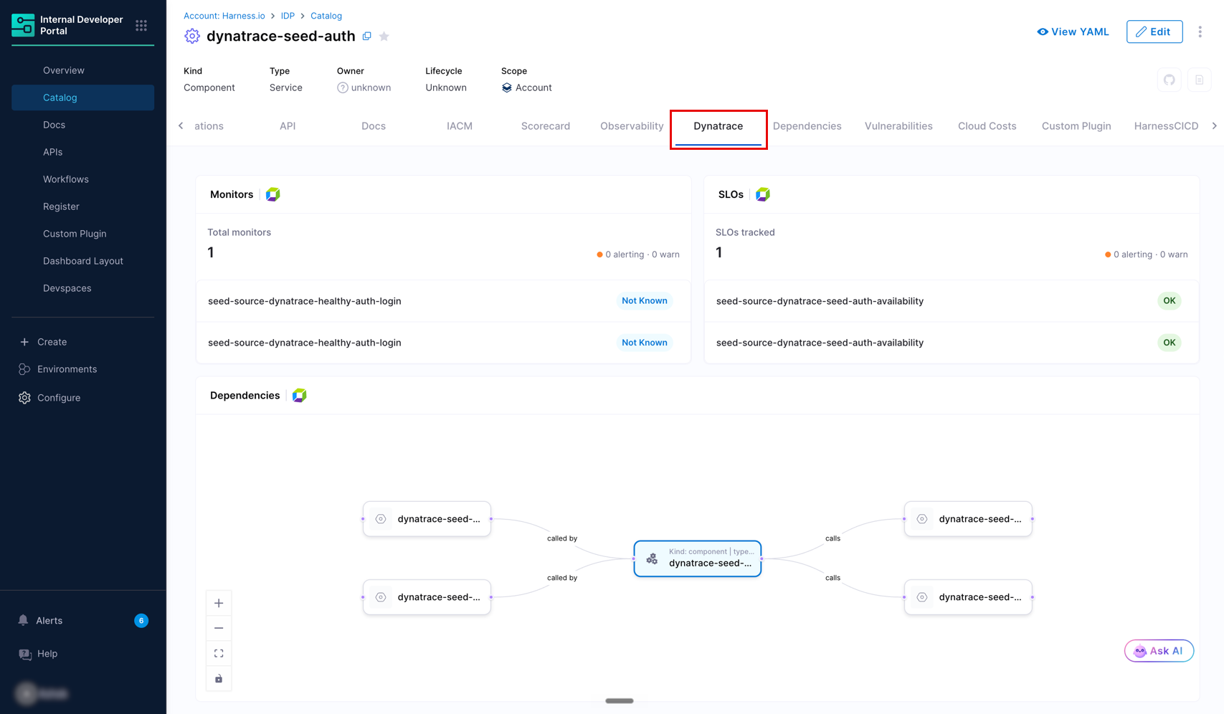Select upper called-by dynatrace-seed node
This screenshot has height=714, width=1224.
pos(427,519)
